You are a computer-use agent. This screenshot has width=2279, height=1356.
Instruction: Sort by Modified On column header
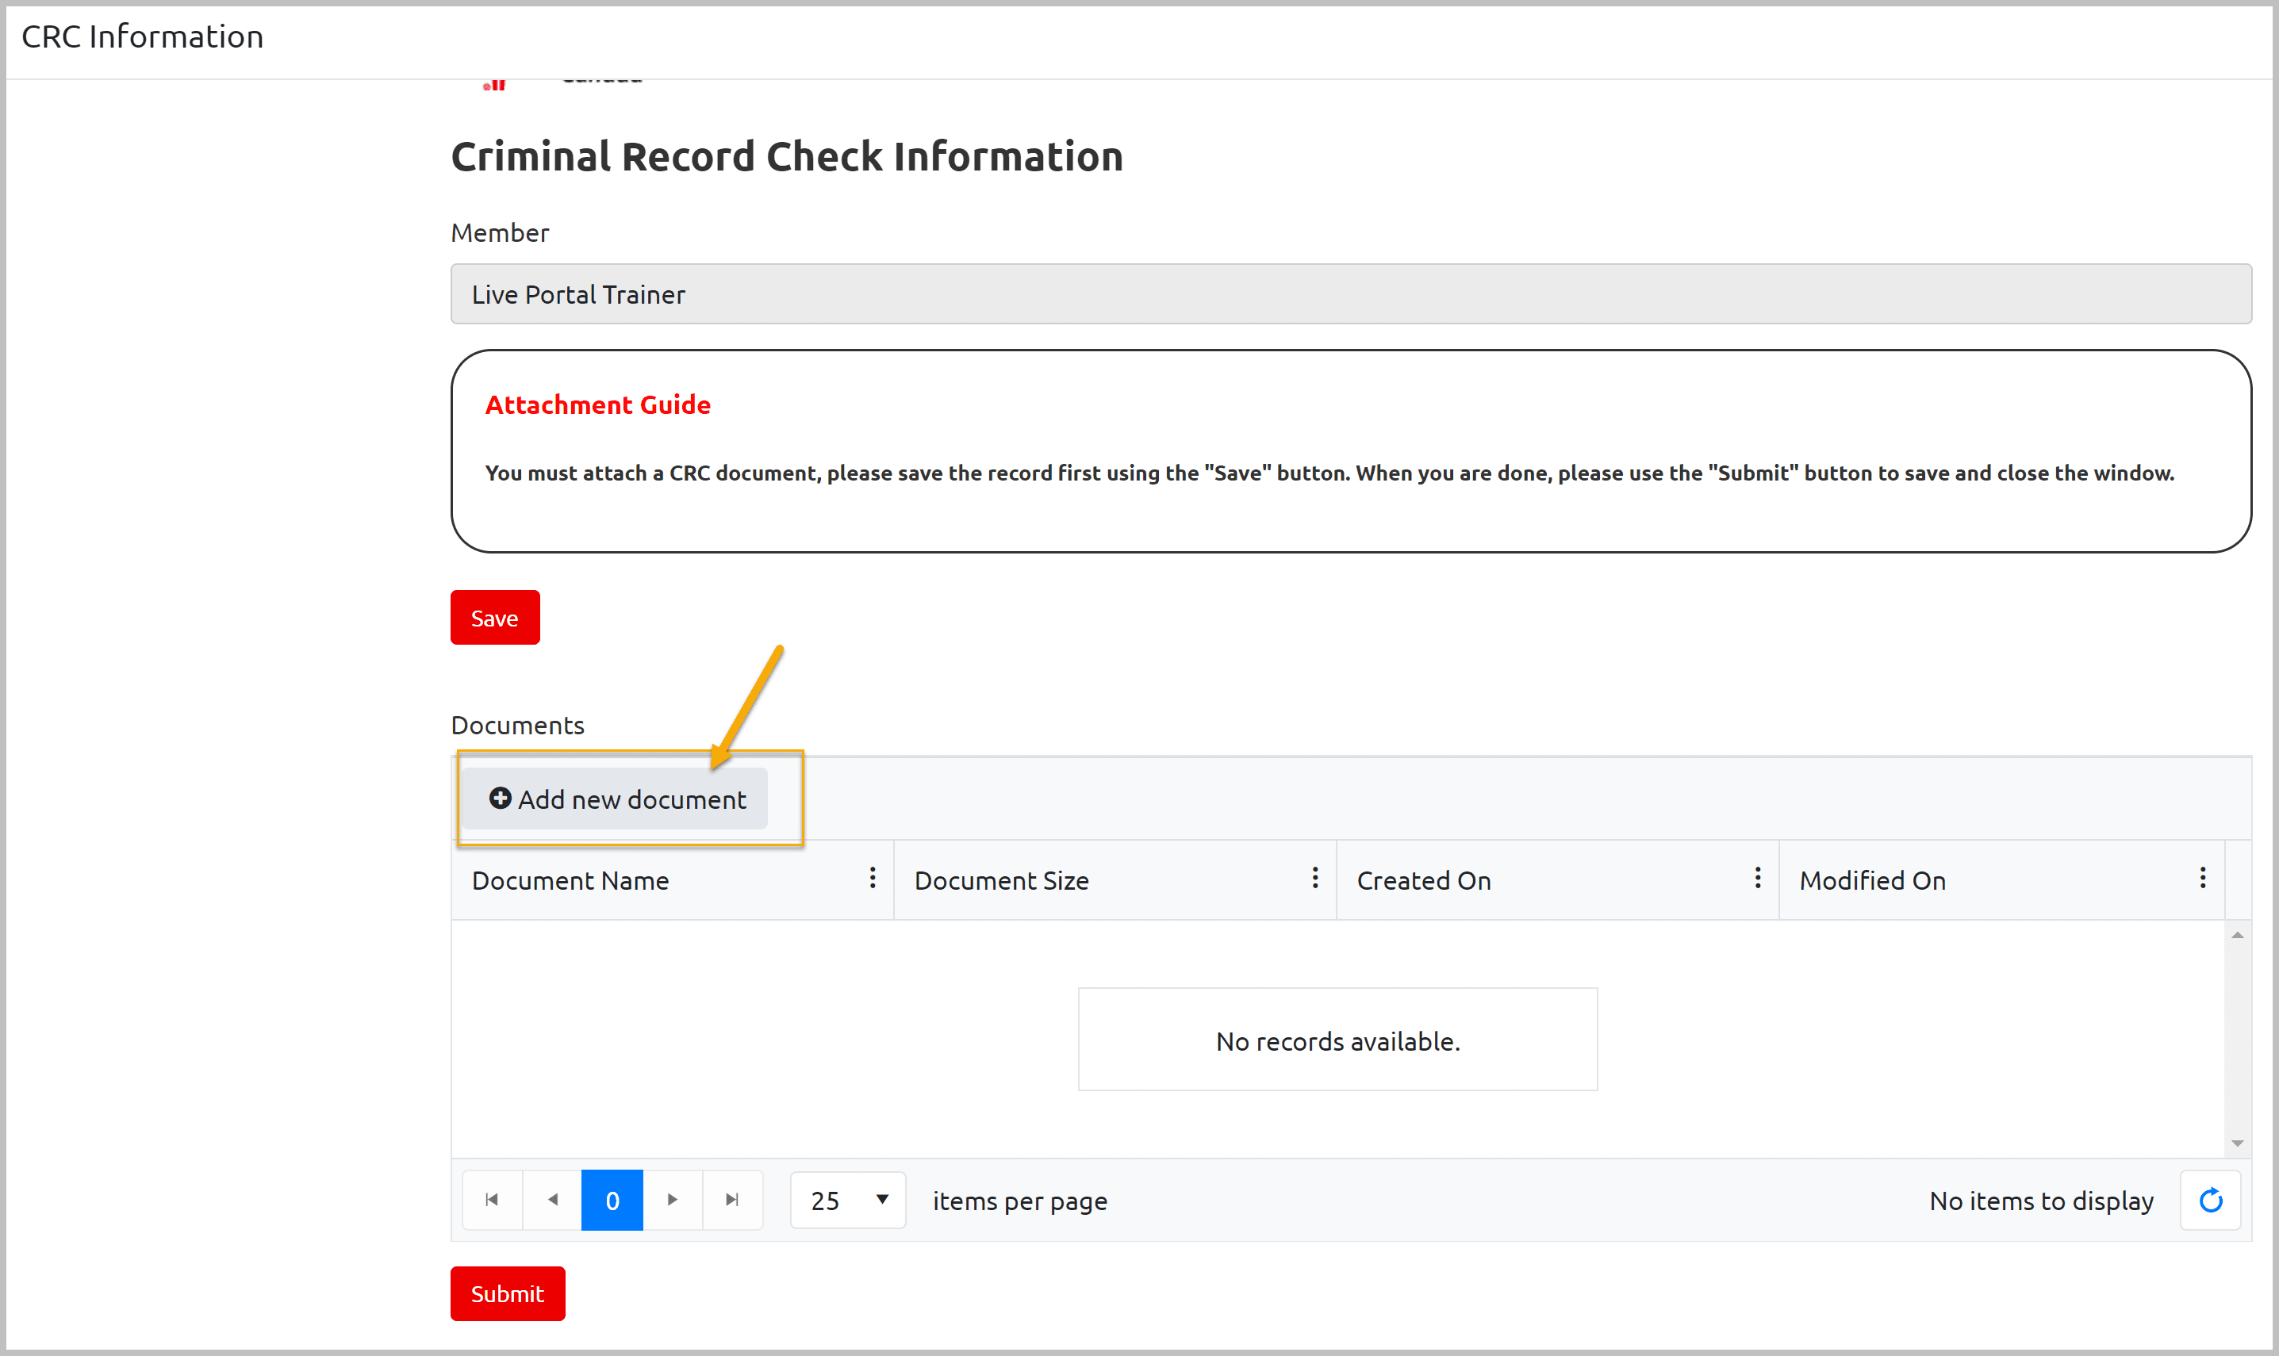pyautogui.click(x=1872, y=880)
